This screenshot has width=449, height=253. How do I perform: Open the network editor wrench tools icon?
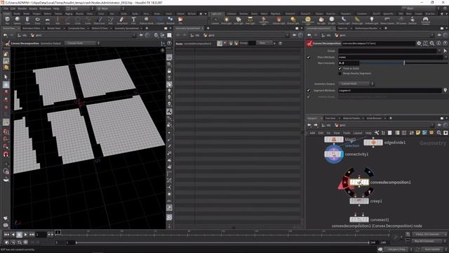coord(377,133)
